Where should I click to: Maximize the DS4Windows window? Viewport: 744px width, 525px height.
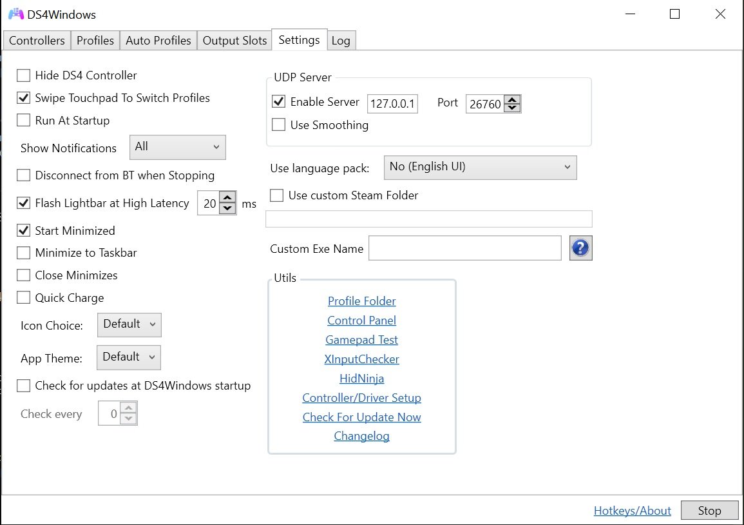[x=674, y=14]
